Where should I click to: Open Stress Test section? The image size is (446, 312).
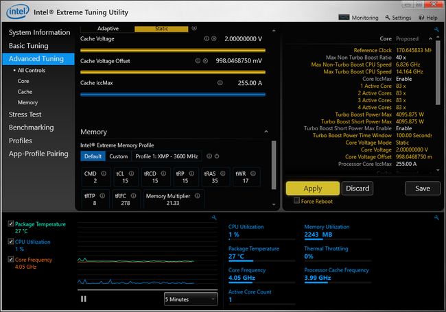(x=25, y=115)
